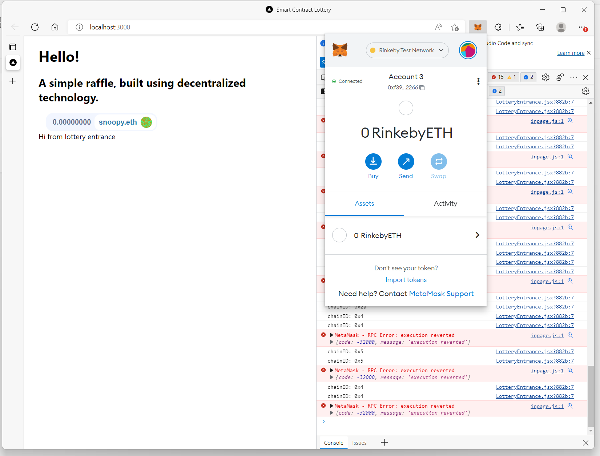
Task: Click the snoopy.eth account button
Action: [x=125, y=122]
